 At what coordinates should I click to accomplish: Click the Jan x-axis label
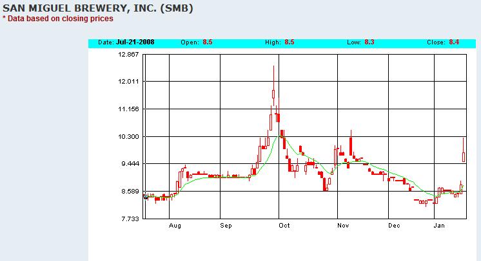point(439,226)
